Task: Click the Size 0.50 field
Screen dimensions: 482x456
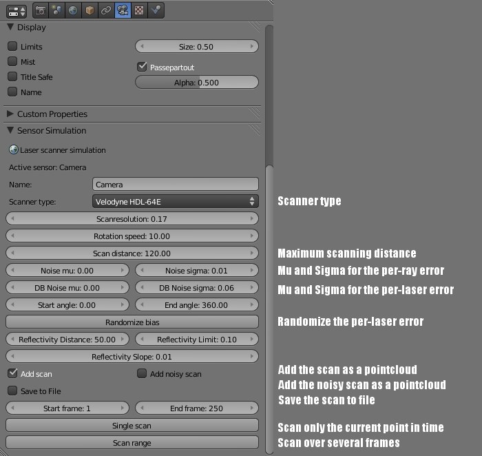Action: [197, 46]
